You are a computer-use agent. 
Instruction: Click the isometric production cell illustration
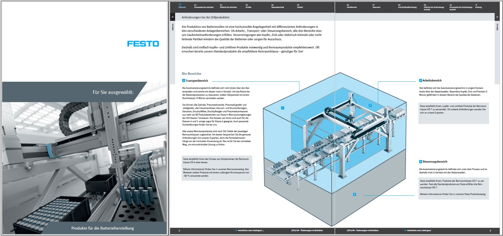click(335, 150)
